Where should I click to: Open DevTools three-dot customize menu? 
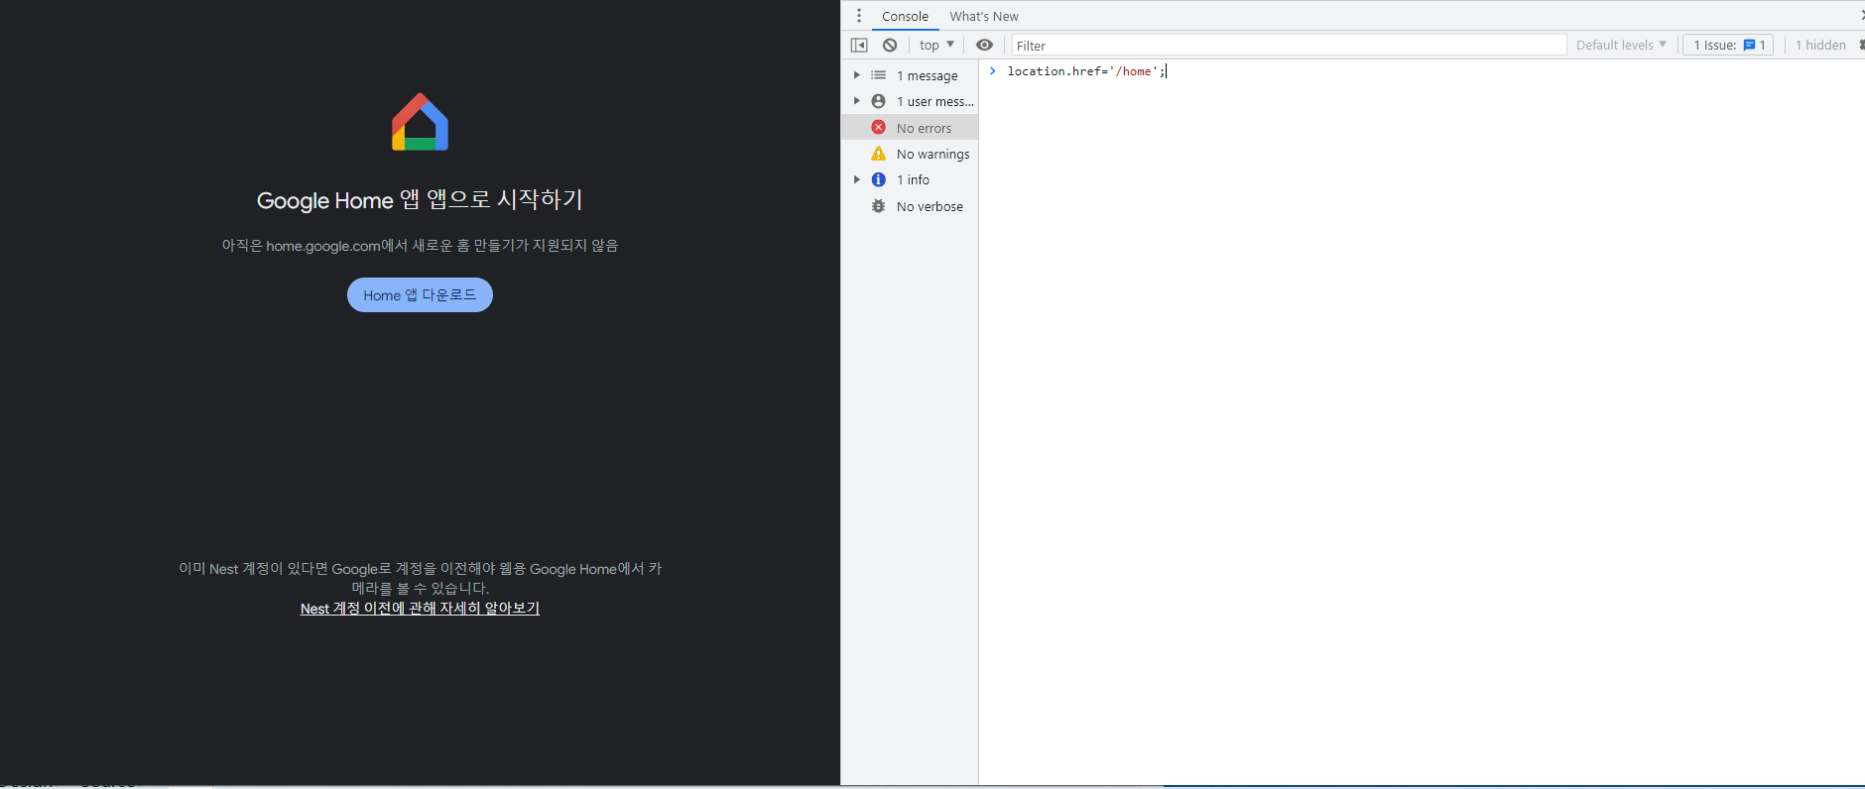click(859, 16)
